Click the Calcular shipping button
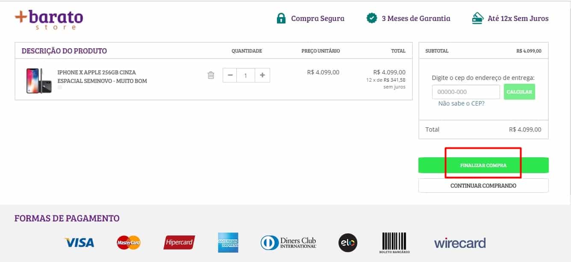571x262 pixels. (x=519, y=92)
